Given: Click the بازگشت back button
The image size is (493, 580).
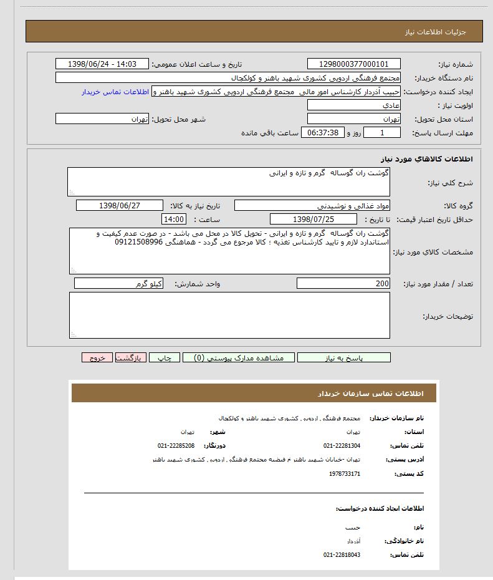Looking at the screenshot, I should click(131, 358).
